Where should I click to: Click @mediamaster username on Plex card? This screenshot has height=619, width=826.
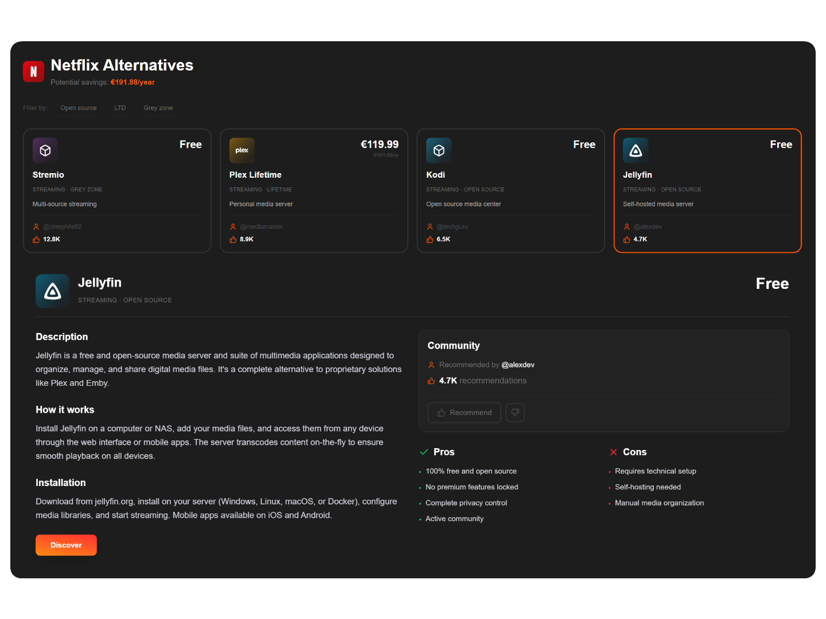point(262,227)
